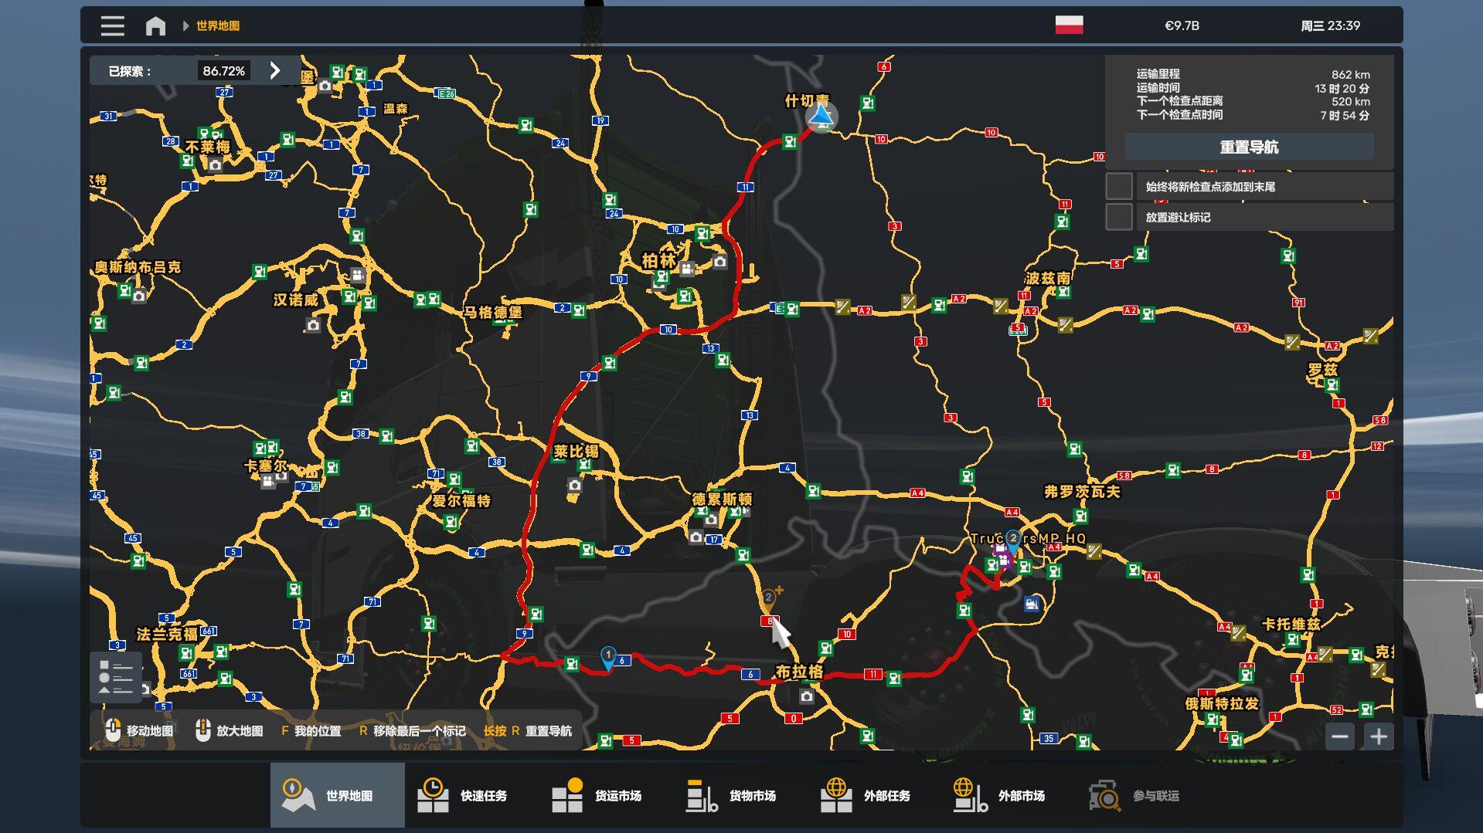Click the fuel station icon directly under 莱比锡
Image resolution: width=1483 pixels, height=833 pixels.
(x=584, y=465)
